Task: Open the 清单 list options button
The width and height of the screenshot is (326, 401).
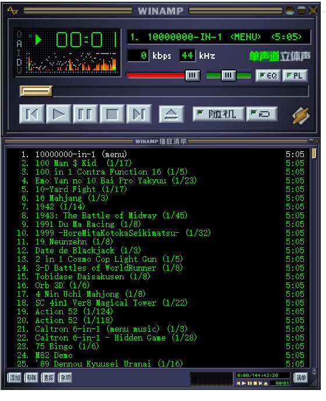Action: click(x=301, y=378)
